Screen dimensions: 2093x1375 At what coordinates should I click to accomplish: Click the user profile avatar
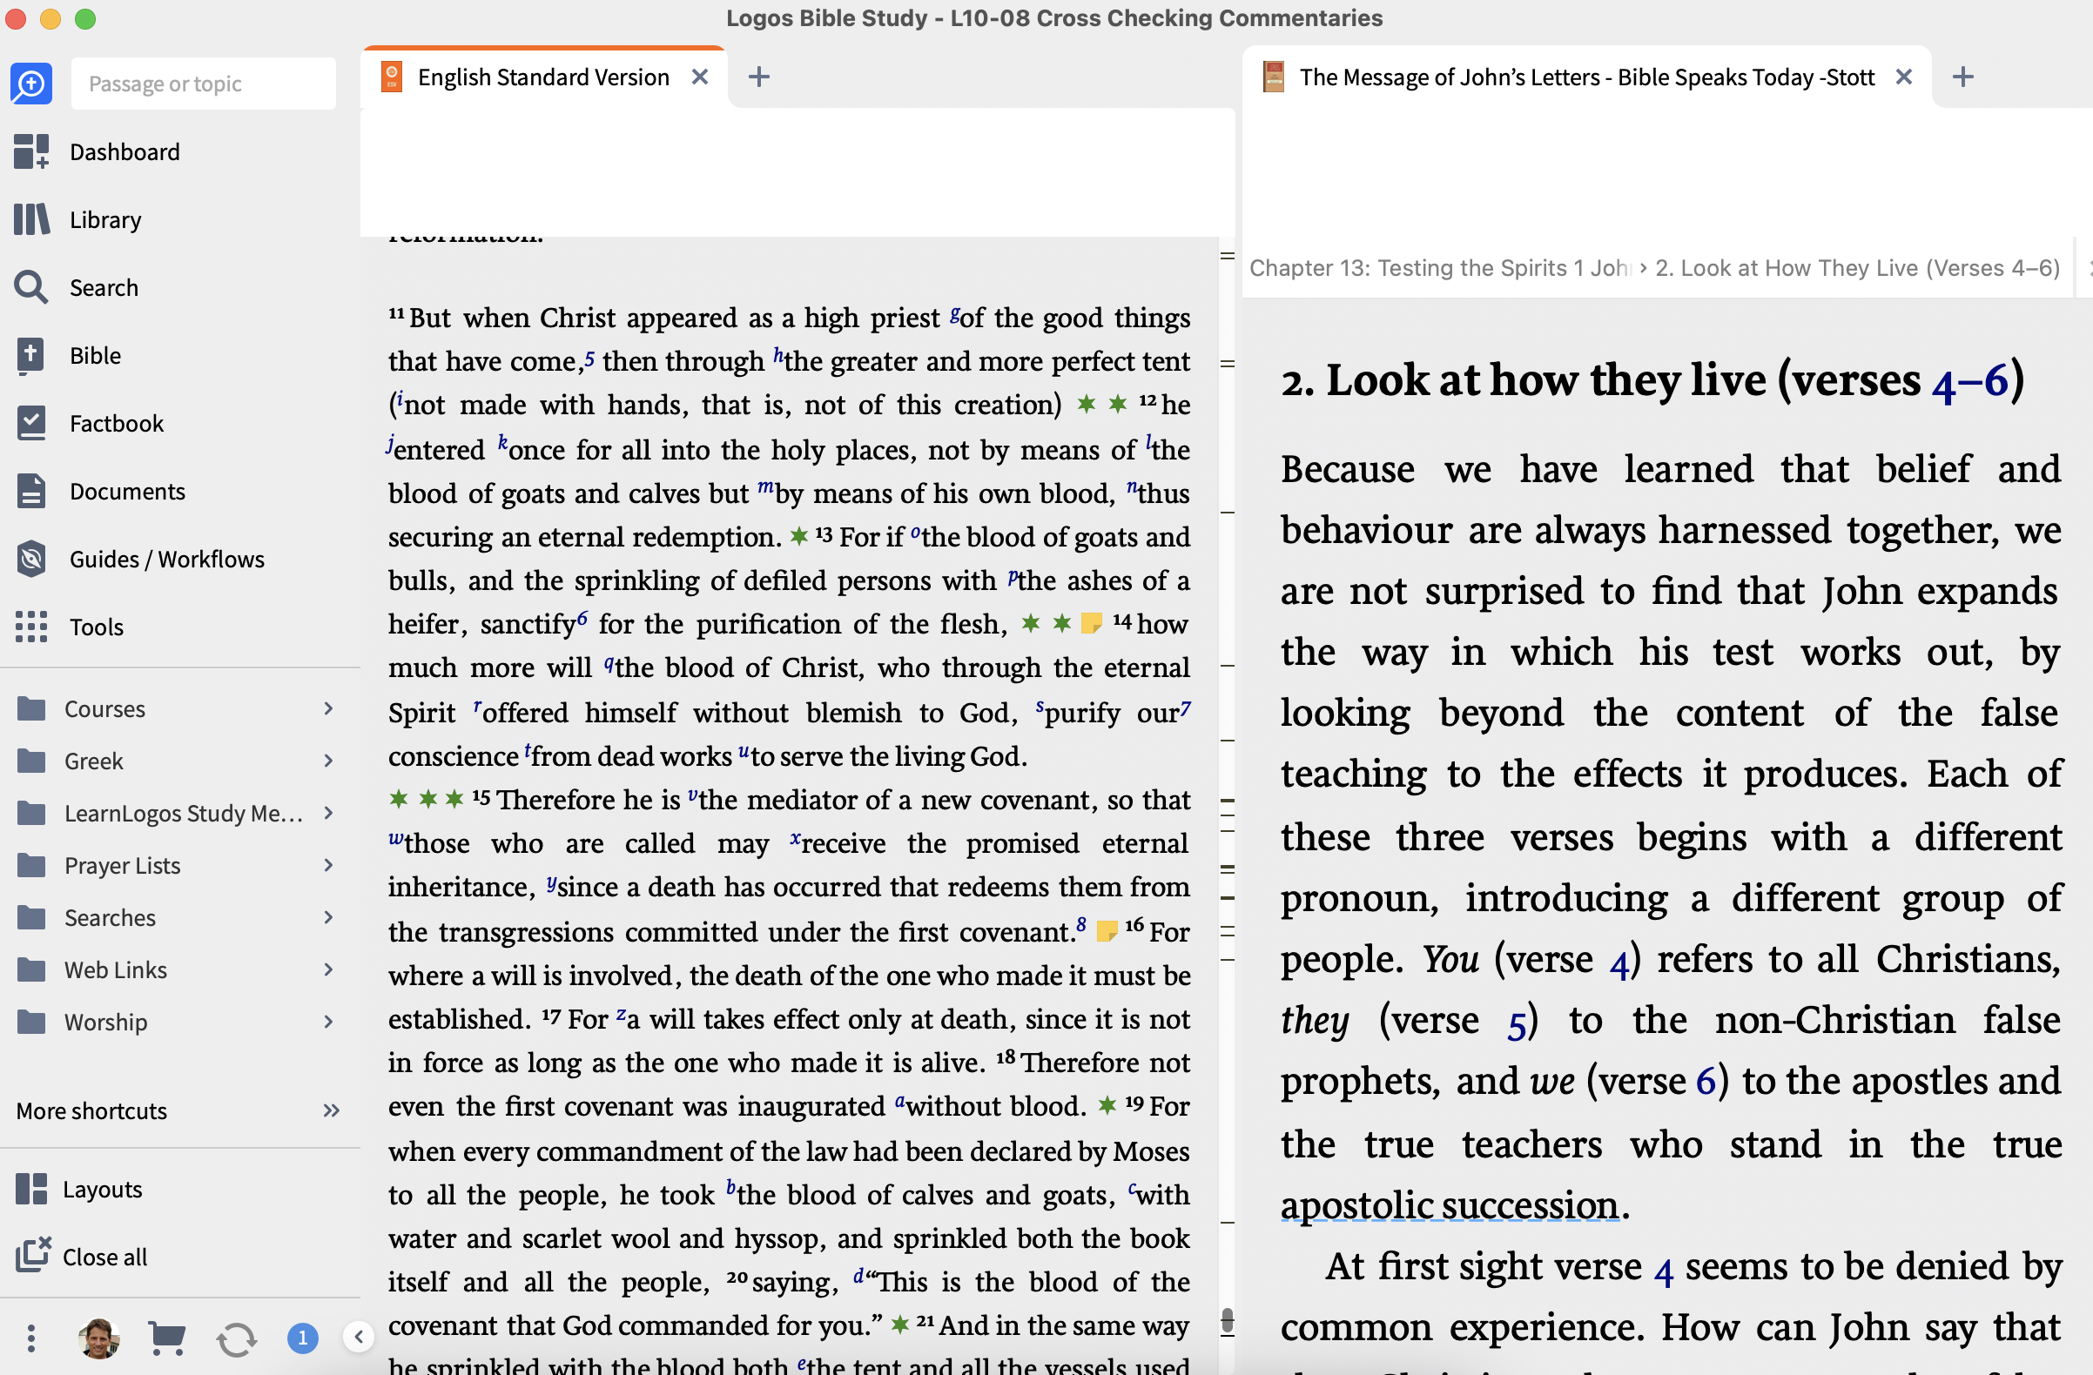[98, 1338]
